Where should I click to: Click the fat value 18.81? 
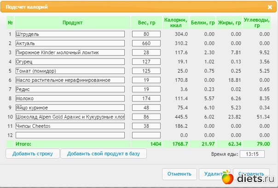(235, 80)
